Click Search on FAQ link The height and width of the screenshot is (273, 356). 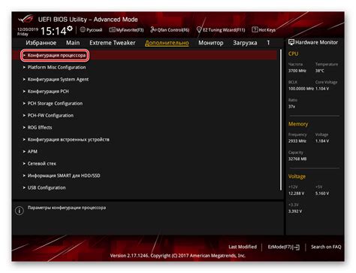pyautogui.click(x=326, y=247)
